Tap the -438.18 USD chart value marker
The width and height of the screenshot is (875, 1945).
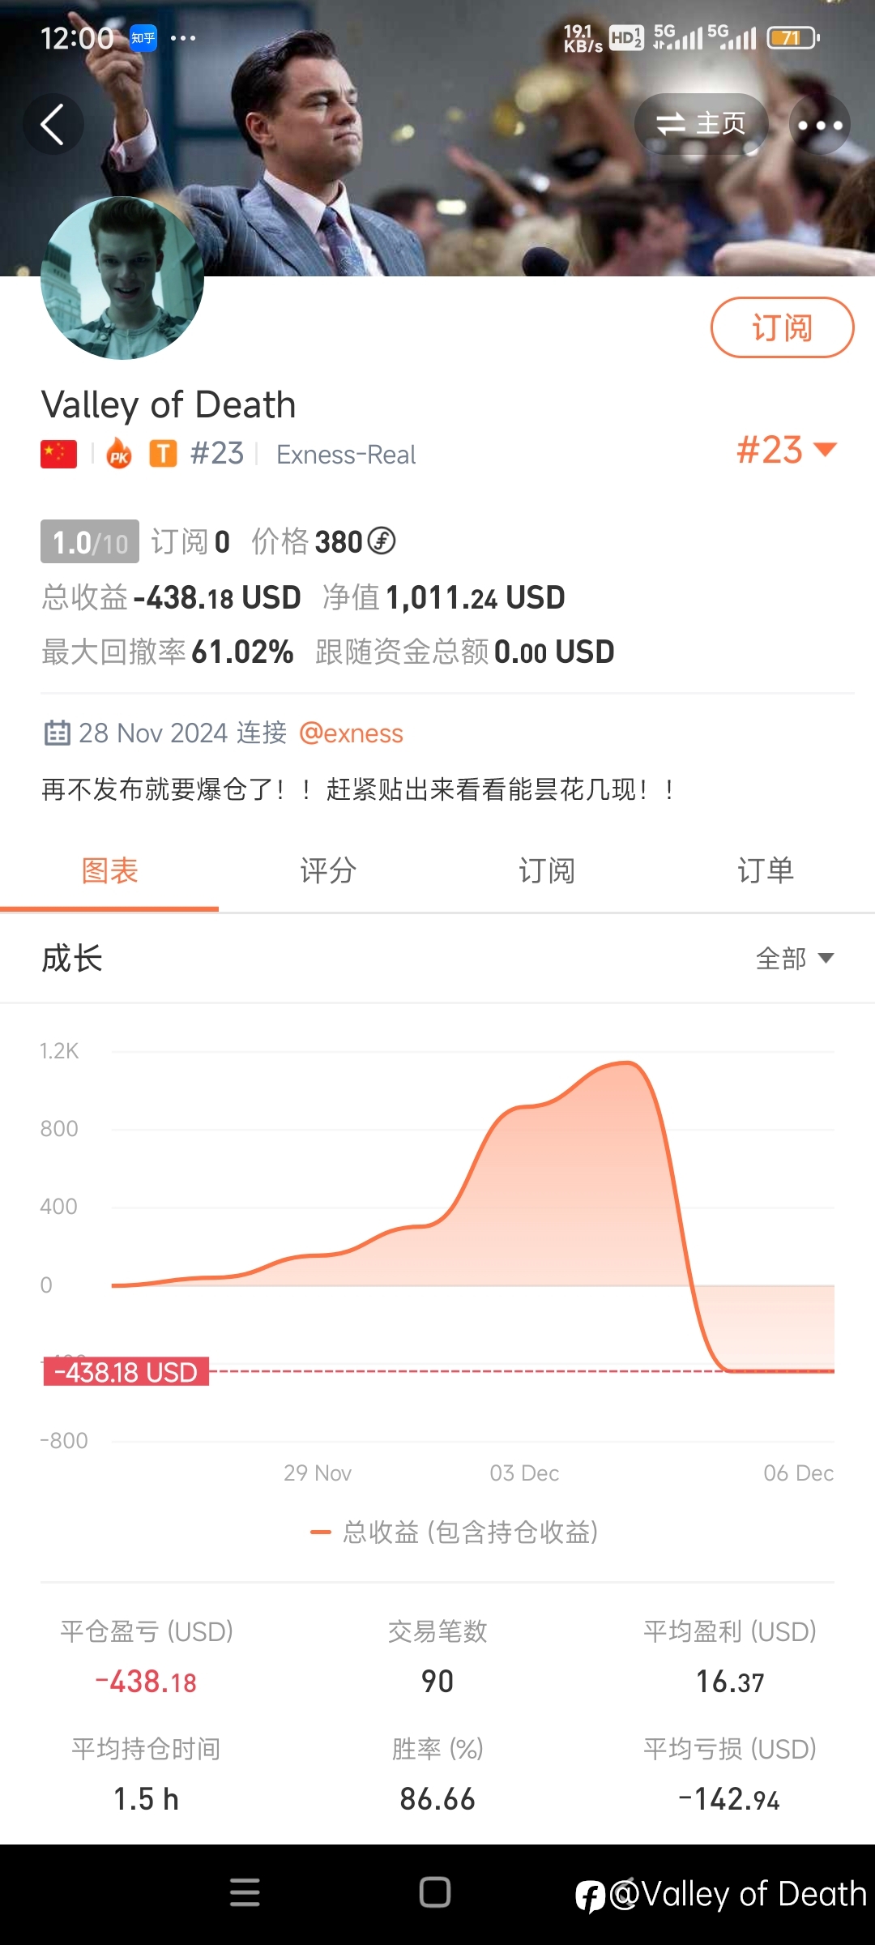126,1371
